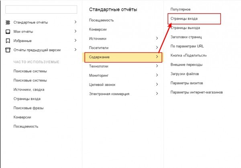Select Страницы входа in the right column

click(194, 19)
